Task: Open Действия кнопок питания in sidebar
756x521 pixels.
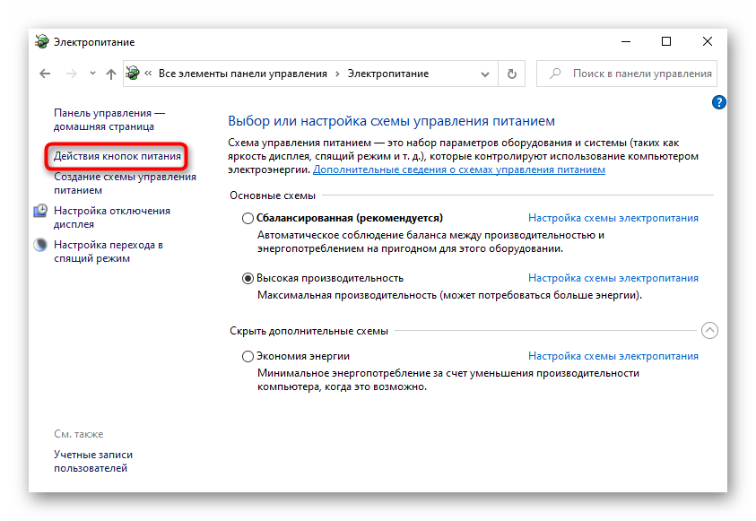Action: tap(117, 156)
